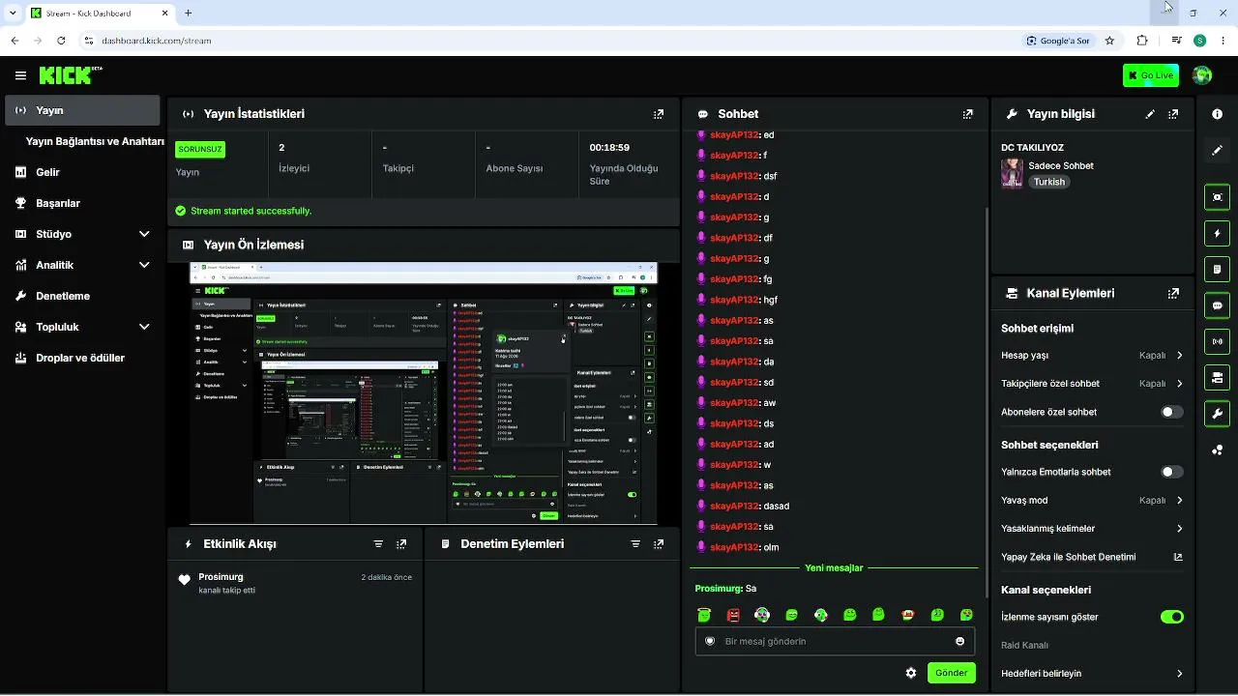Toggle Abonelere özel sohbet switch
Image resolution: width=1238 pixels, height=696 pixels.
(1171, 412)
